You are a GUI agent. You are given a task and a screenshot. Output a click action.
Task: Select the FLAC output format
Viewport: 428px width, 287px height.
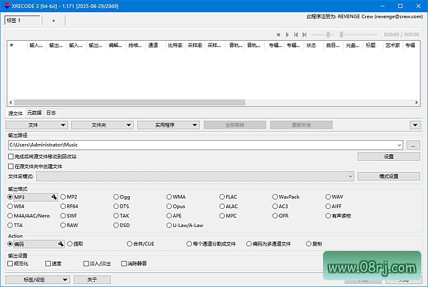[x=223, y=197]
